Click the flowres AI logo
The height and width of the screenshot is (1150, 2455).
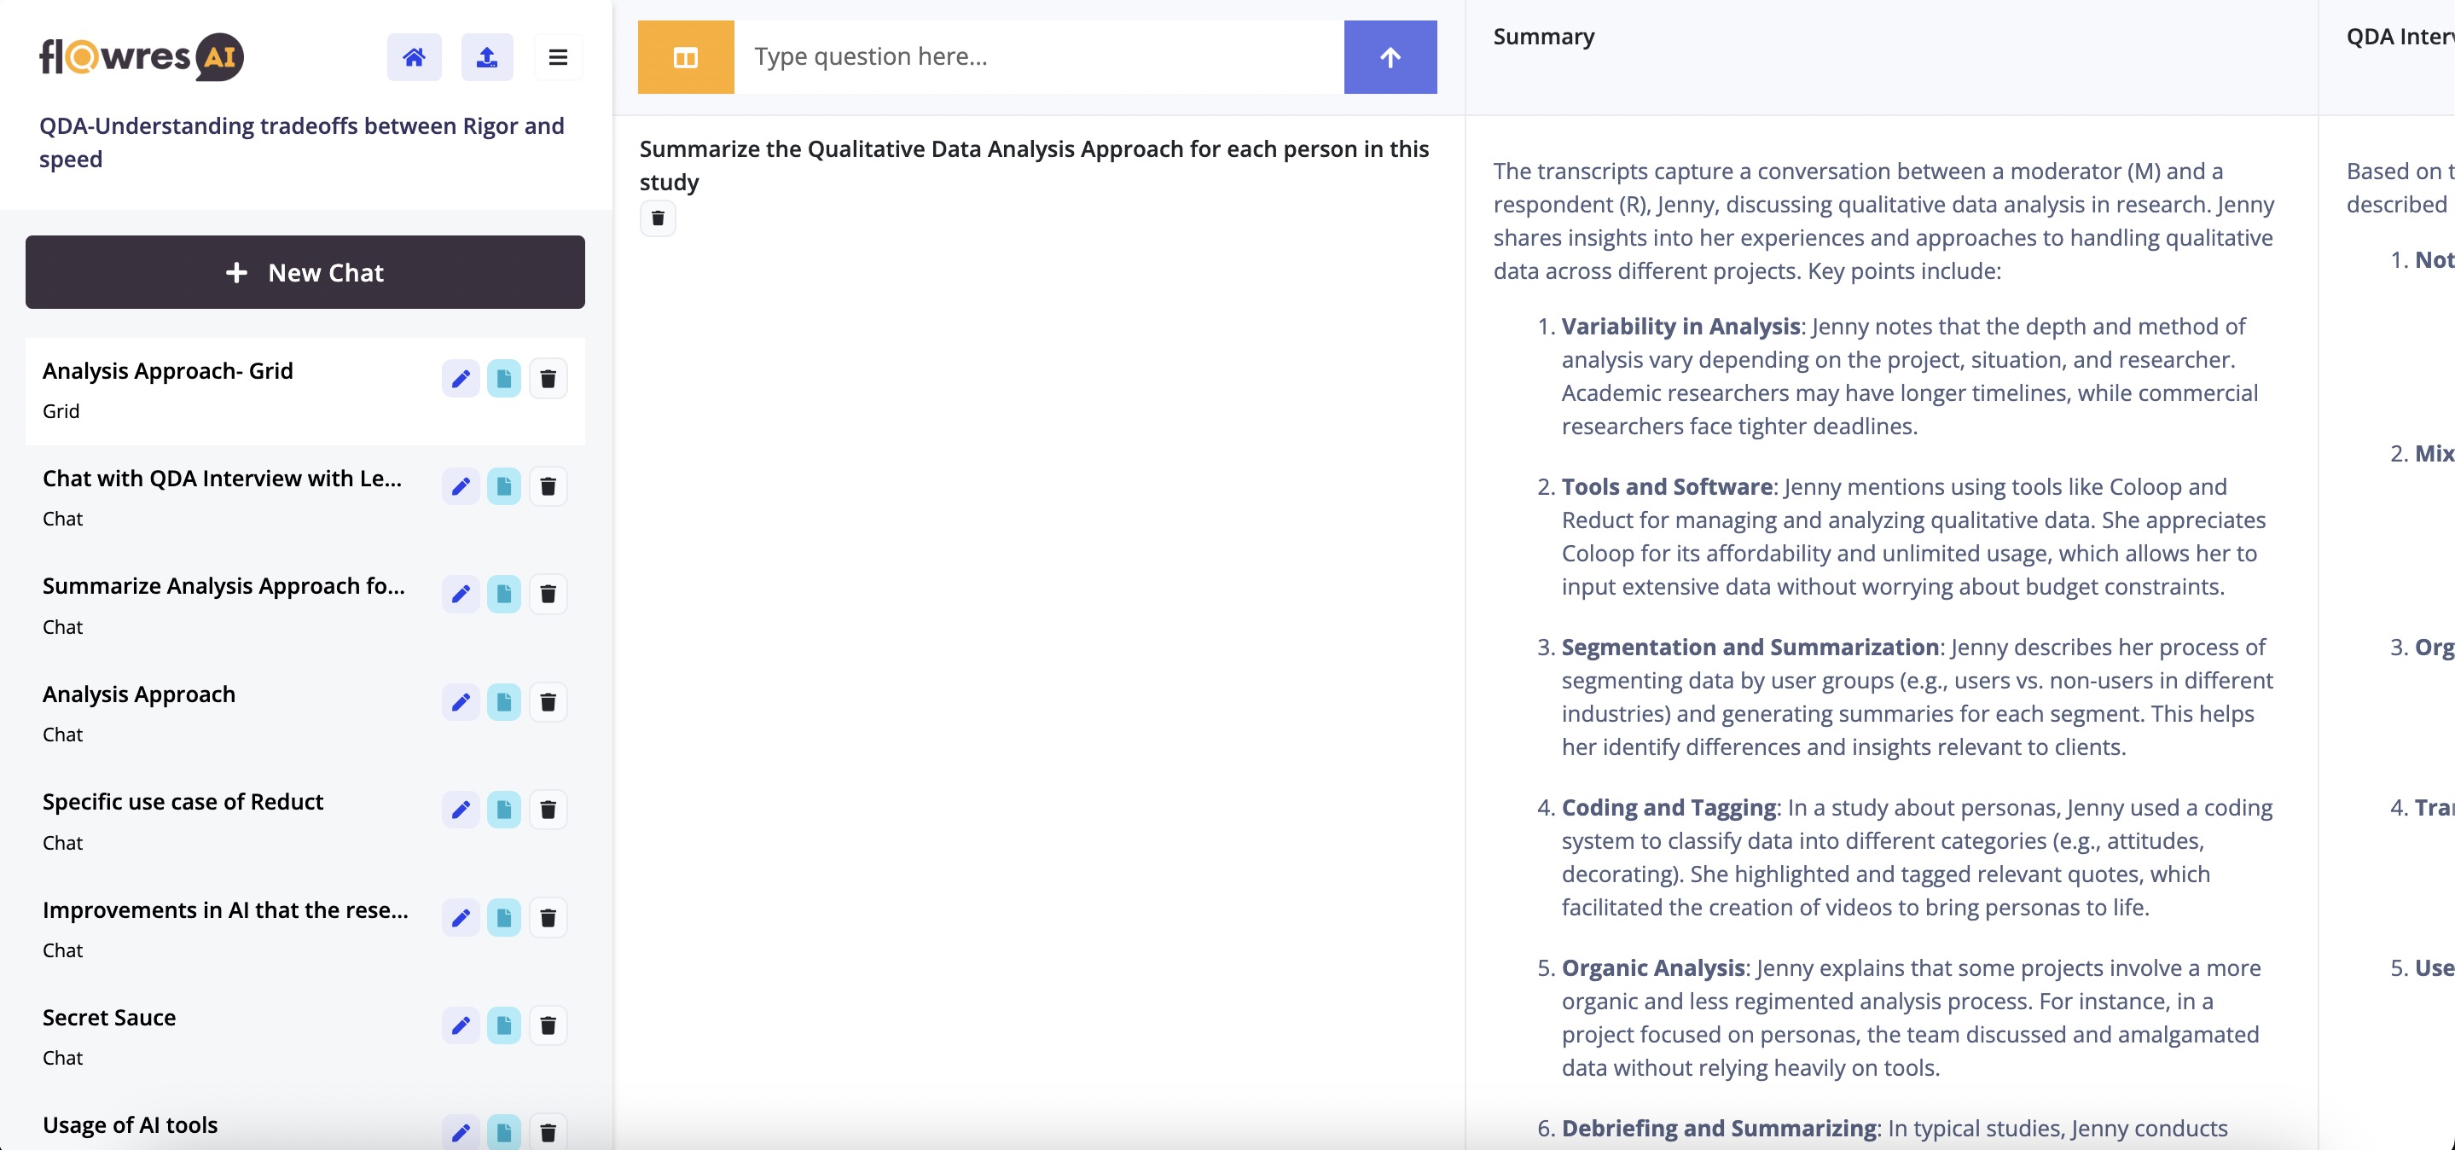tap(141, 57)
